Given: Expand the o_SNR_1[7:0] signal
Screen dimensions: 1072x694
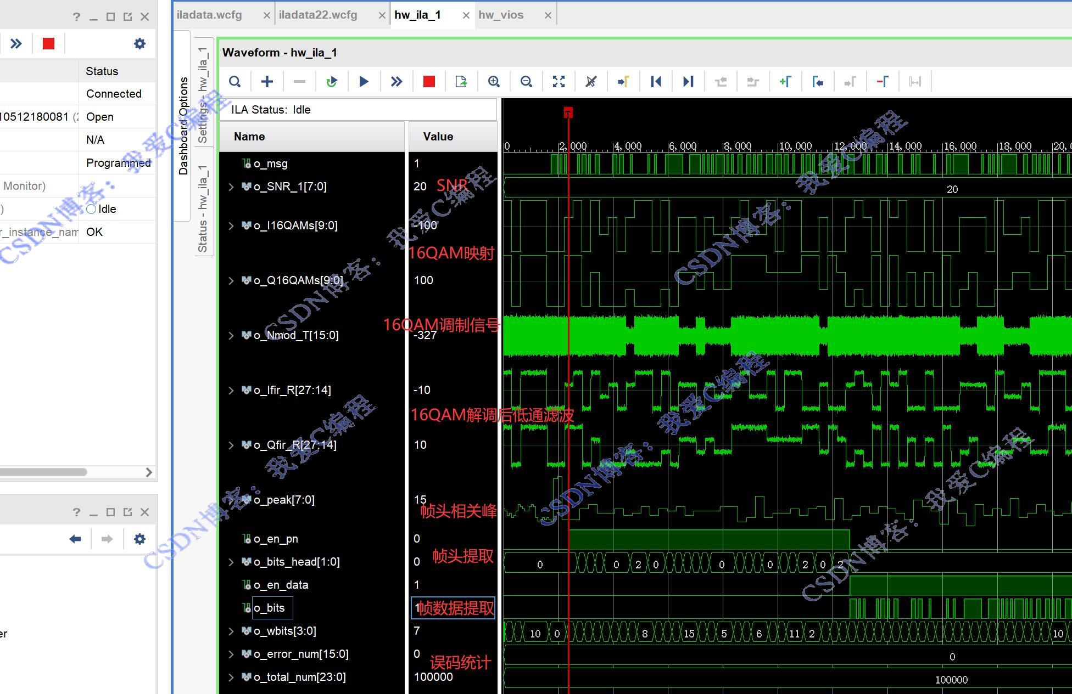Looking at the screenshot, I should (231, 187).
